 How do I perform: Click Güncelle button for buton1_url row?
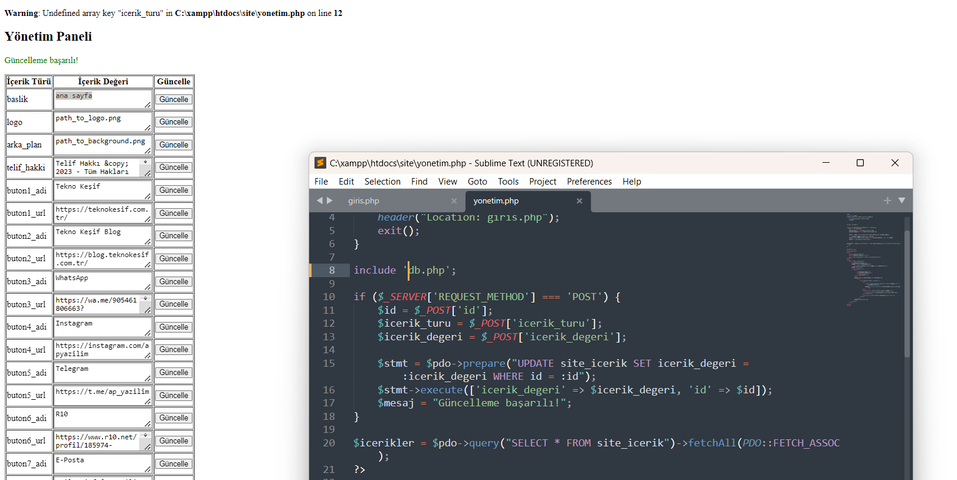pyautogui.click(x=173, y=213)
